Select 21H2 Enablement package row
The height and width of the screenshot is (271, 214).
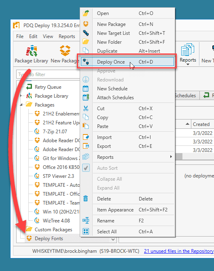(61, 113)
